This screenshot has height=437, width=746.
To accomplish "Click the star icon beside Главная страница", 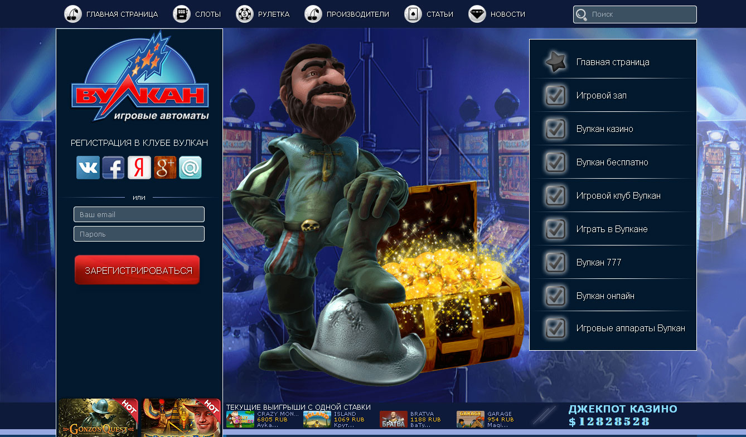I will [556, 62].
